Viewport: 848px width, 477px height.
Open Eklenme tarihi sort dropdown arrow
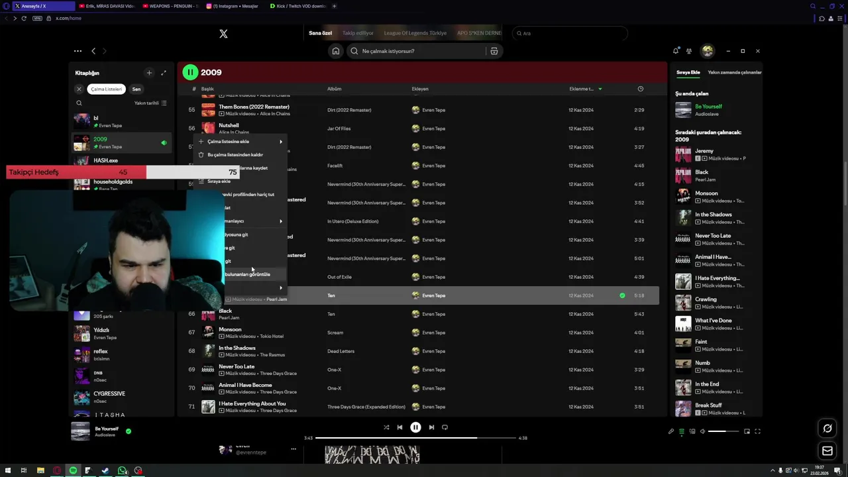[x=600, y=89]
